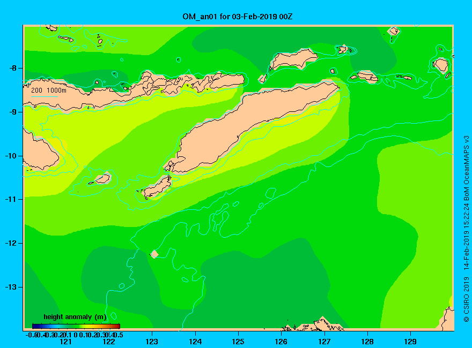Click the longitude label 123
The image size is (472, 348).
coord(152,342)
